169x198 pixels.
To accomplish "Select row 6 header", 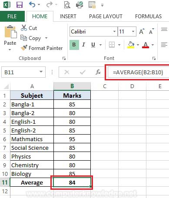I will click(x=5, y=139).
